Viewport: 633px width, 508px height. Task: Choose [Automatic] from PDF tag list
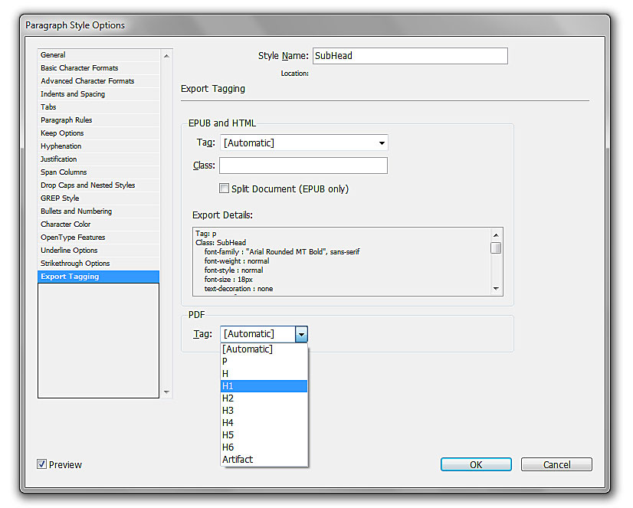point(264,349)
